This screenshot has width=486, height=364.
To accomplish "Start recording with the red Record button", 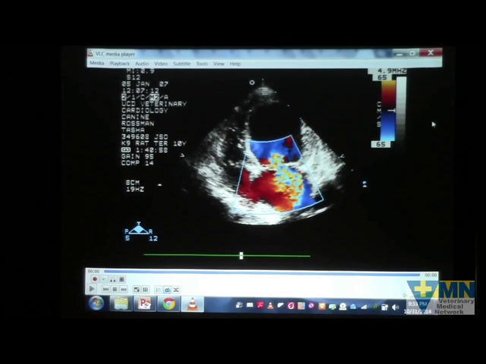I will [x=94, y=279].
